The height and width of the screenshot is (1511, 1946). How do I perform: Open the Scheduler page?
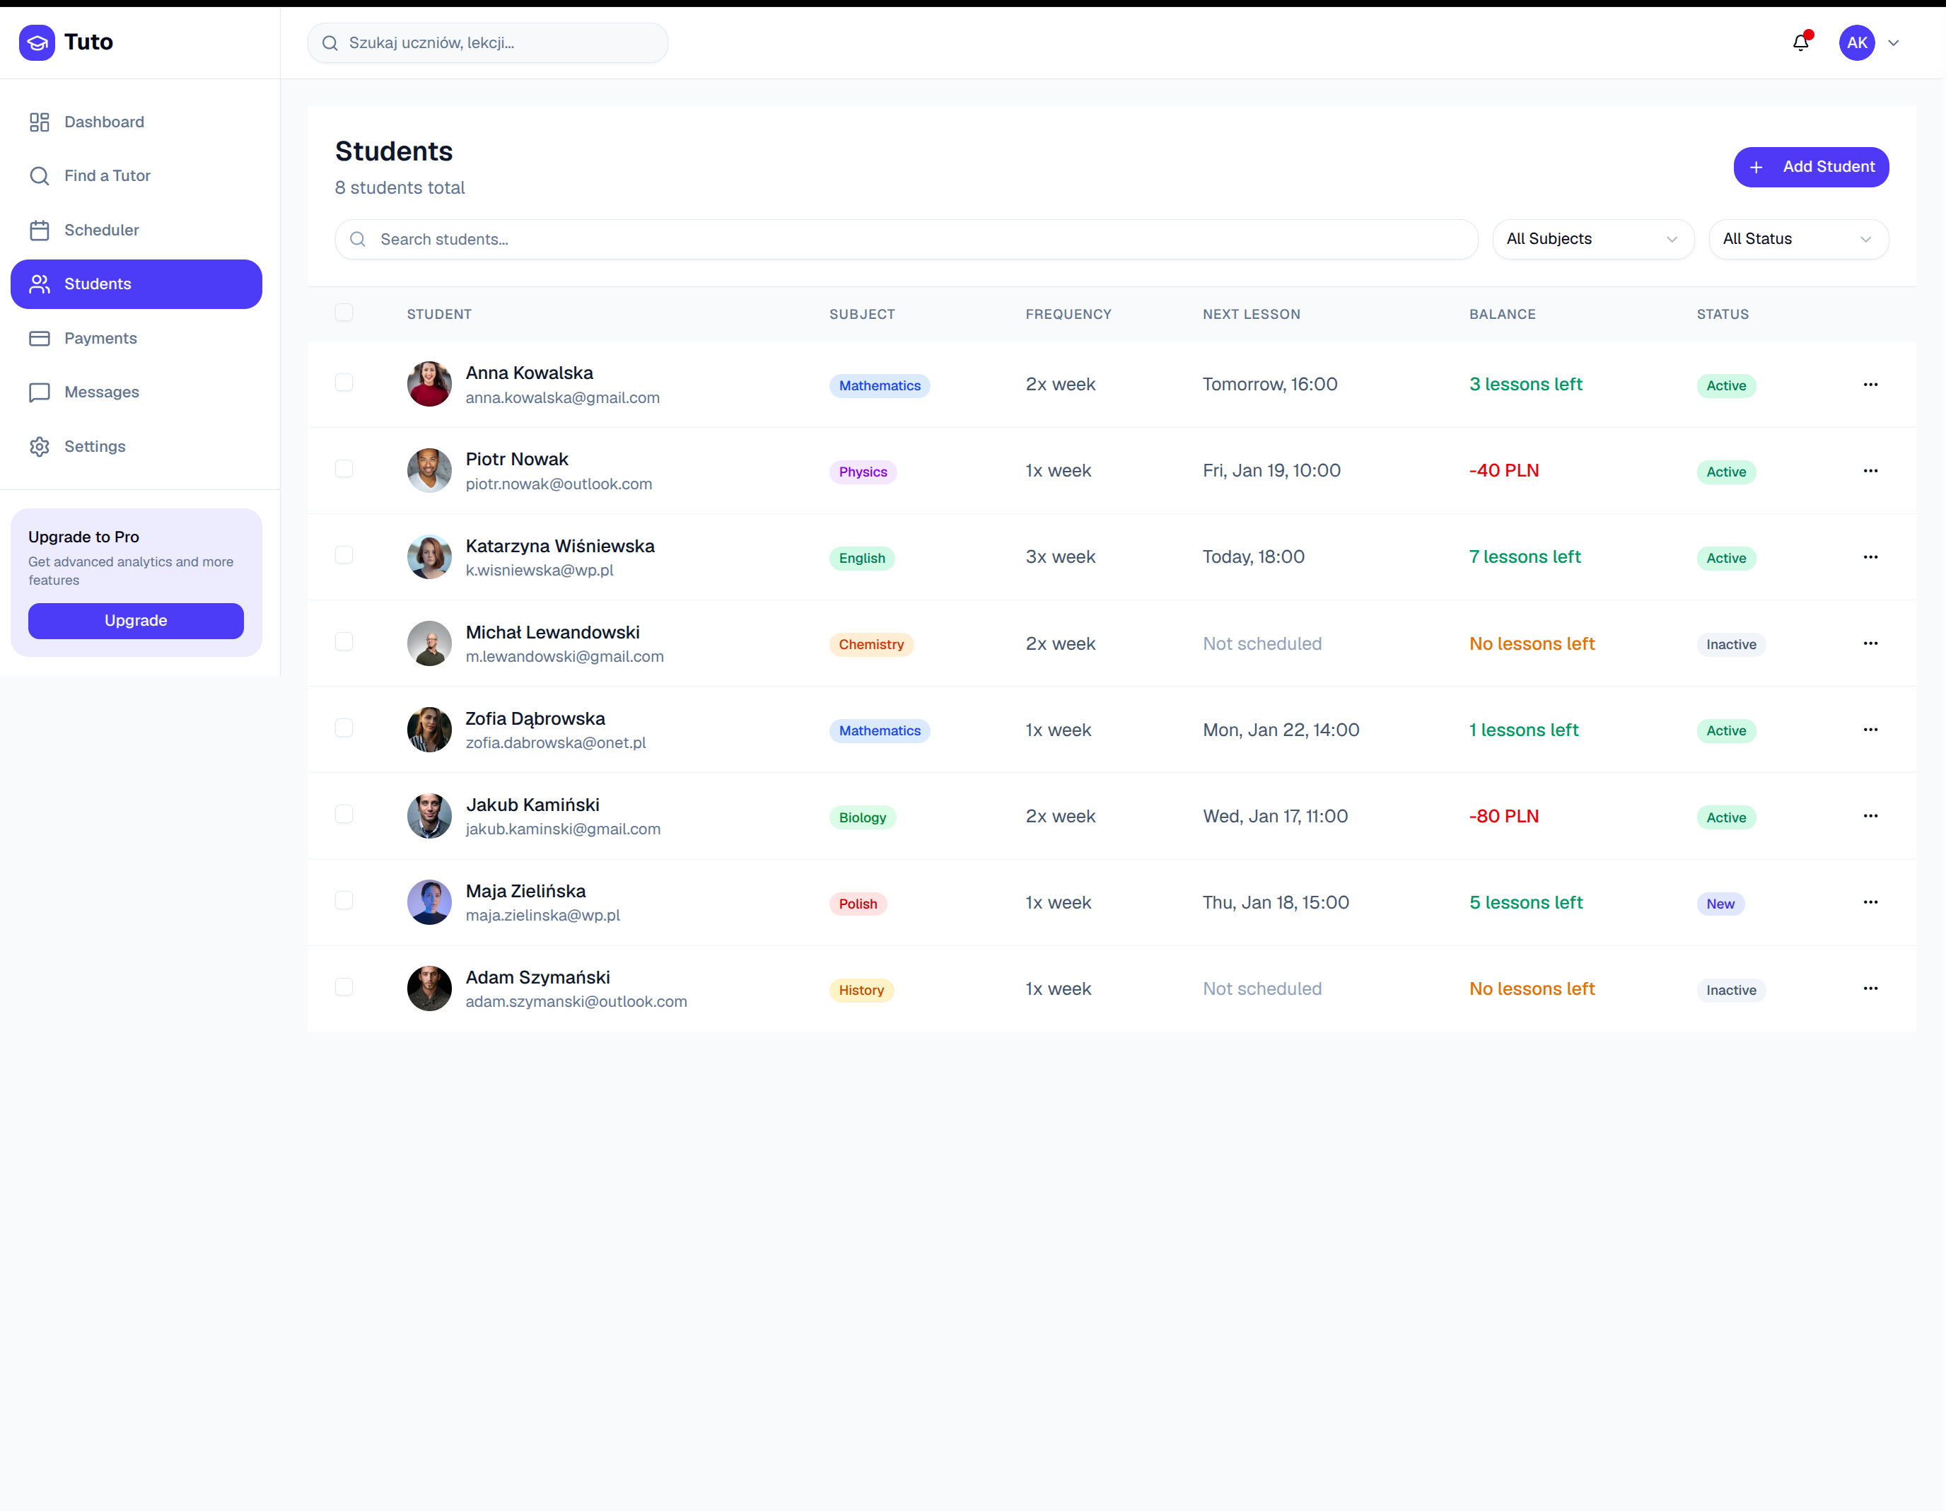136,231
